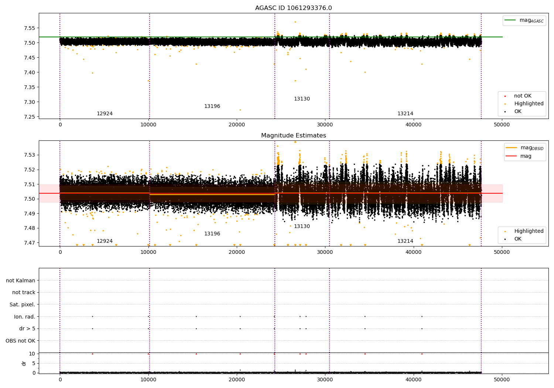Screen dimensions: 554x388
Task: Click the 7.47 y-axis tick label
Action: 30,243
